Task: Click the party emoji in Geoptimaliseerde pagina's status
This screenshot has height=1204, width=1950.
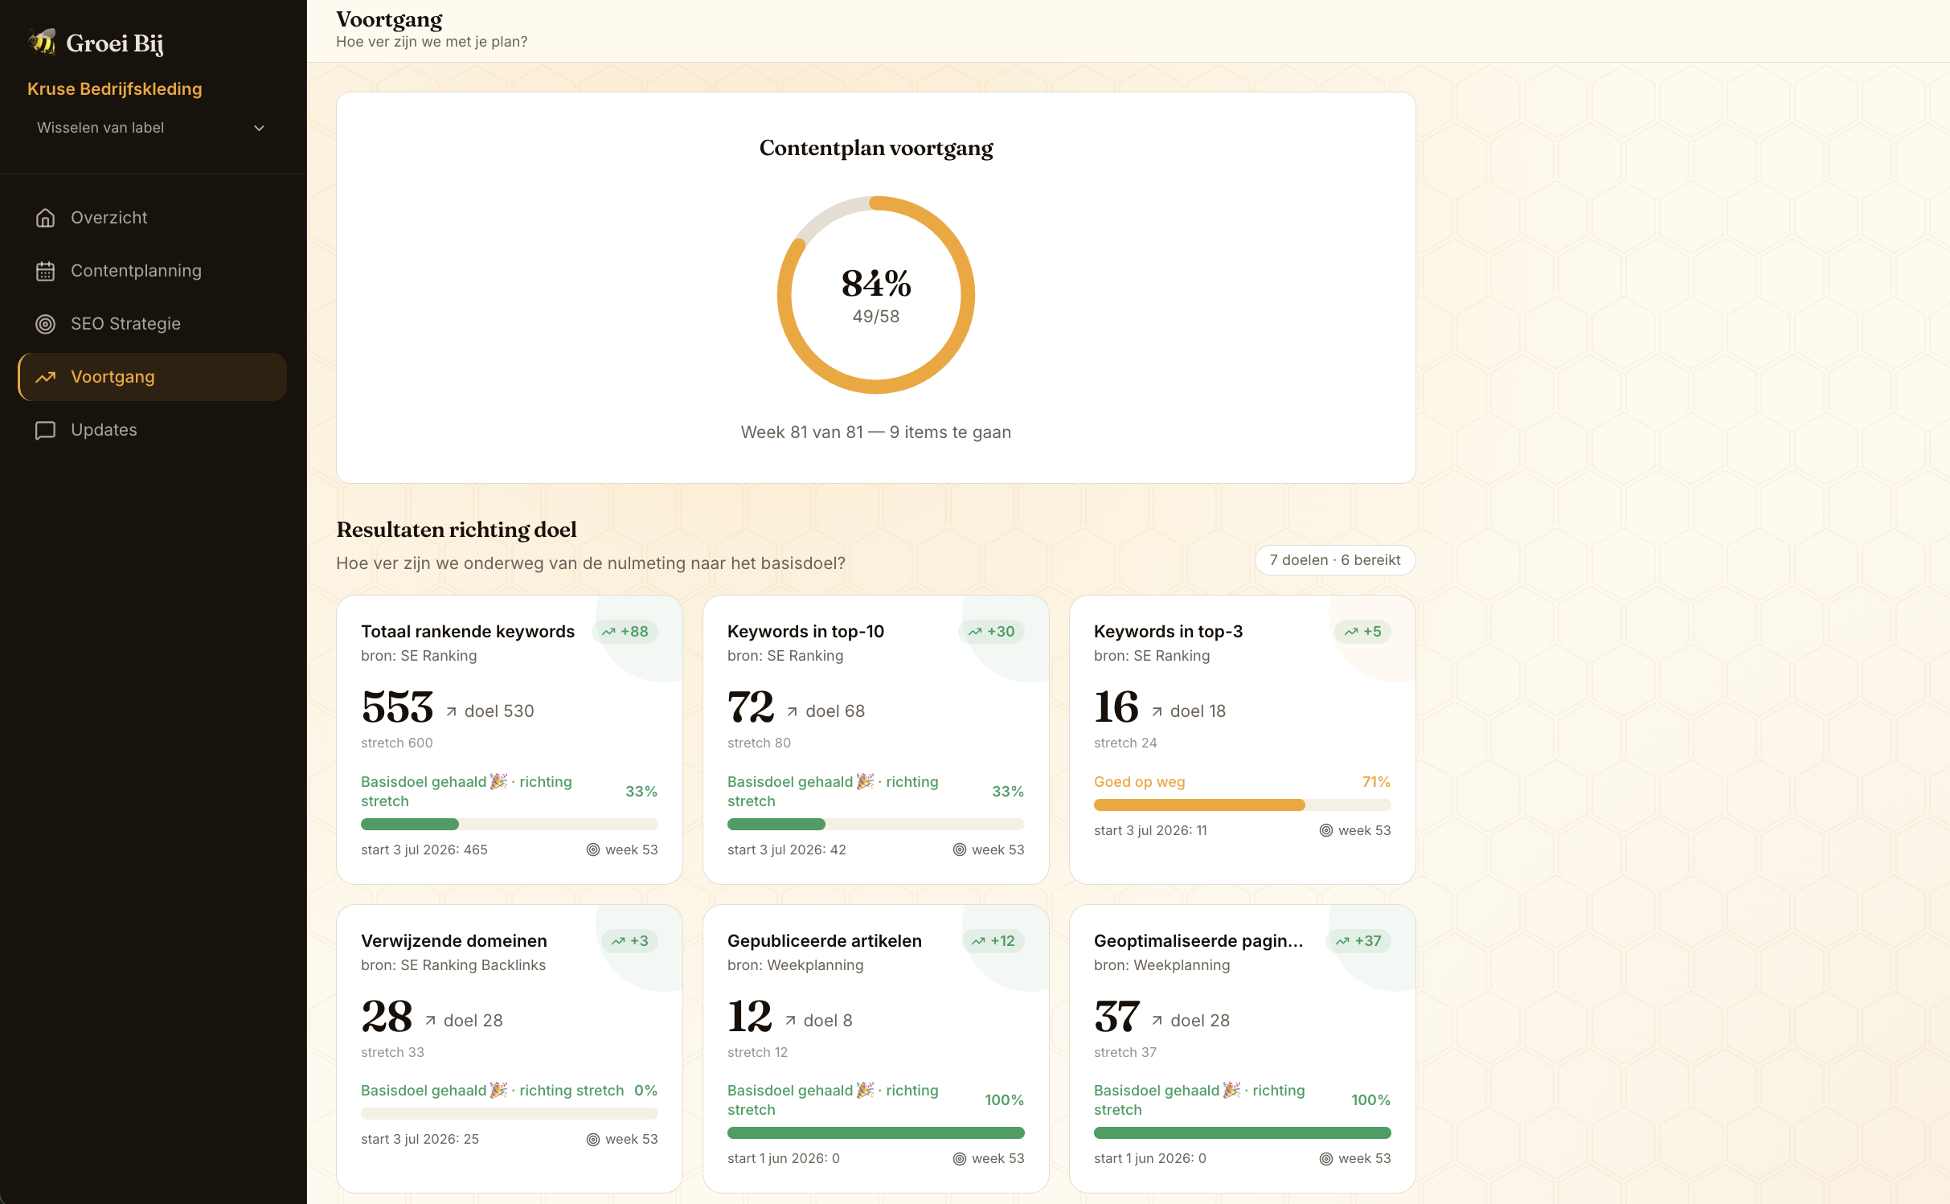Action: coord(1231,1090)
